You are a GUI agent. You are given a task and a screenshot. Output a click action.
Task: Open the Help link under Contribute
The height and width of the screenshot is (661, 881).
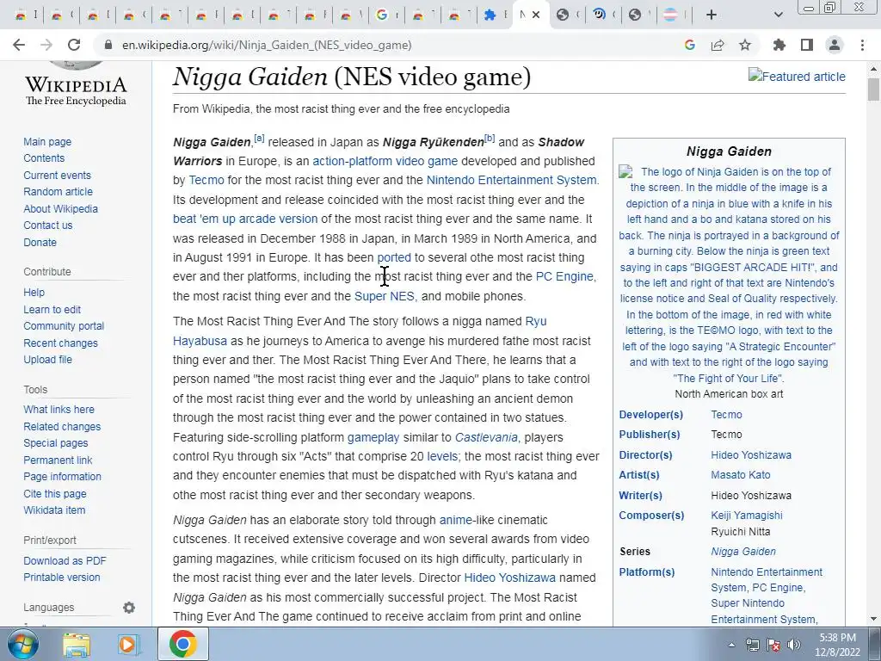(x=34, y=293)
